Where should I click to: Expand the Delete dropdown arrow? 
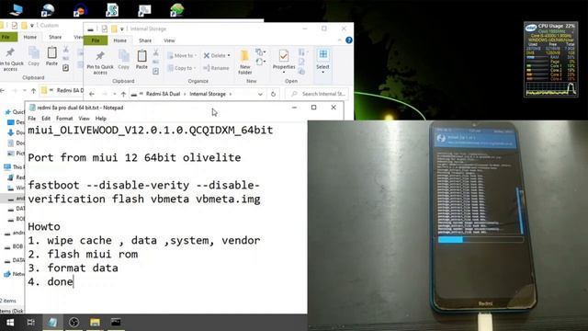[x=229, y=55]
